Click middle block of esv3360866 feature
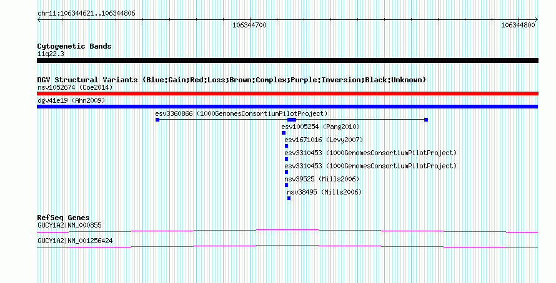Image resolution: width=556 pixels, height=283 pixels. tap(292, 120)
